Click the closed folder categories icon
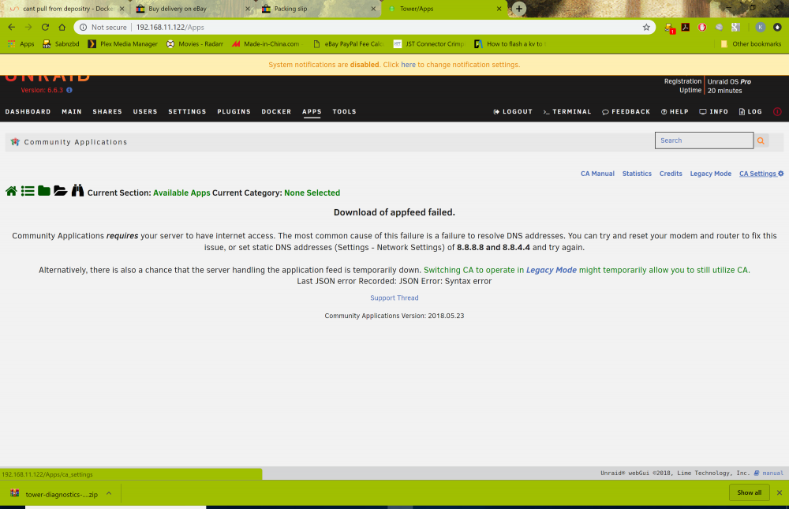The width and height of the screenshot is (789, 509). [x=43, y=191]
